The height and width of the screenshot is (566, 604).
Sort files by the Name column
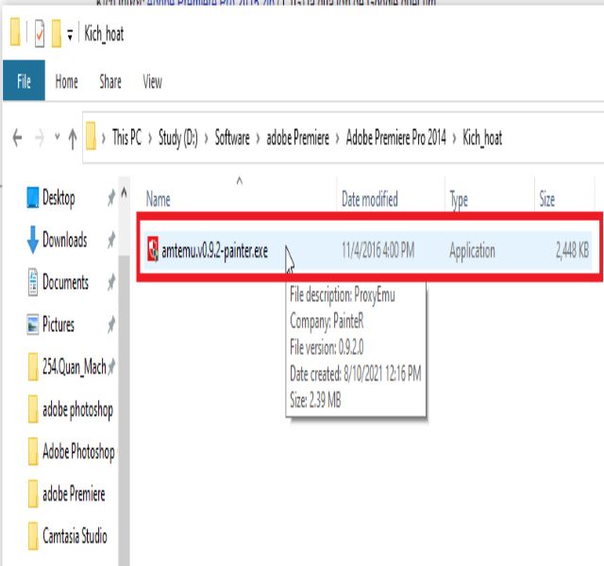[x=158, y=199]
